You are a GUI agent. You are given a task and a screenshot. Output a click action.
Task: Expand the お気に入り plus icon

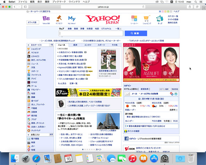[x=28, y=134]
